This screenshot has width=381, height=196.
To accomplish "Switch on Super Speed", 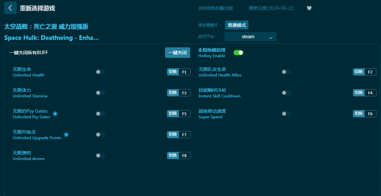I will (x=286, y=114).
